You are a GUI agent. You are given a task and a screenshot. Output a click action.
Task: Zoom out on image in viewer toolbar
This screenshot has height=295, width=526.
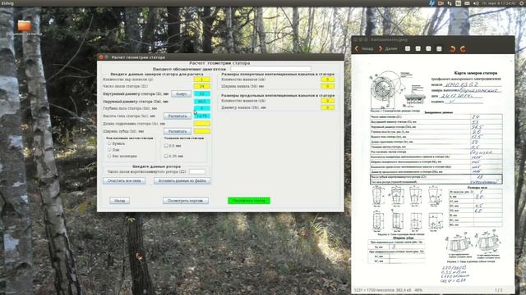point(418,49)
